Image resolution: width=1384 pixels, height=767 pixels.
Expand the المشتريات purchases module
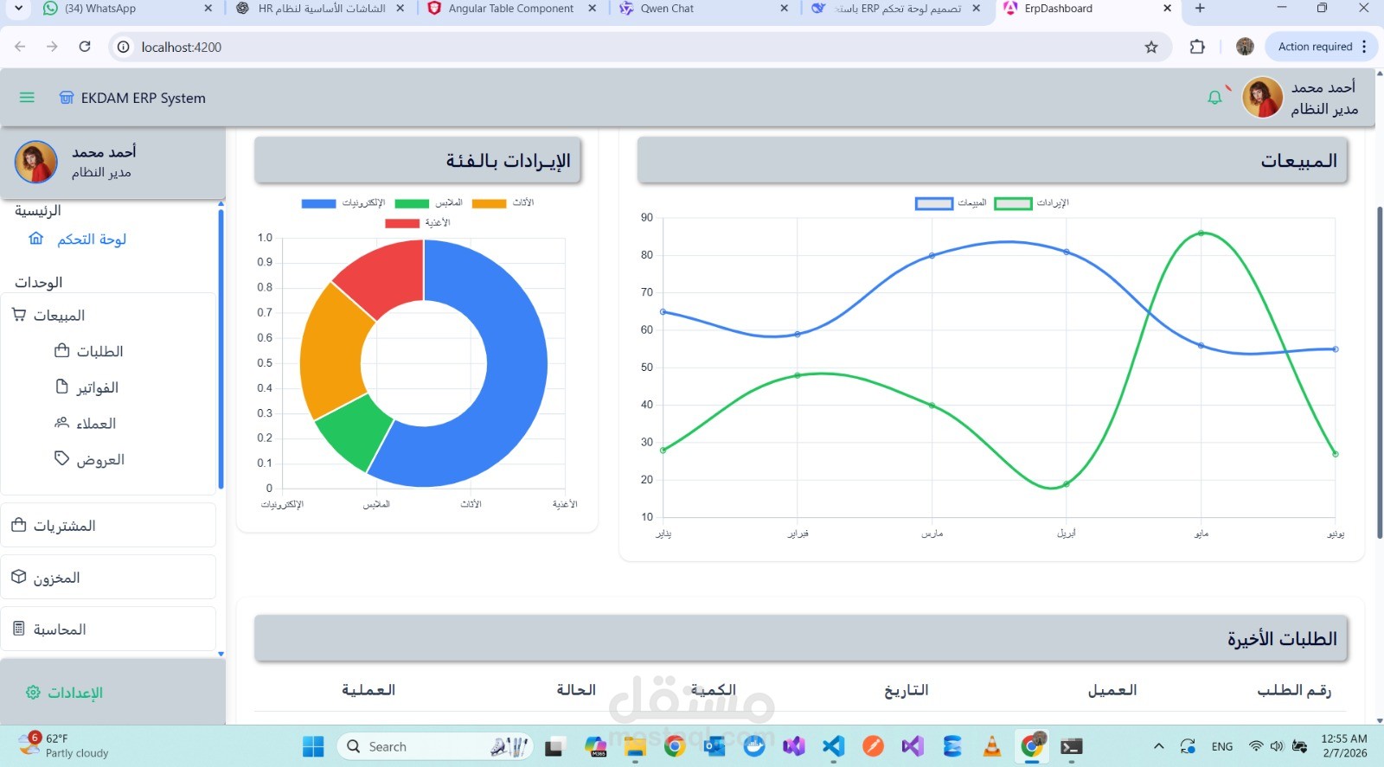(x=108, y=526)
